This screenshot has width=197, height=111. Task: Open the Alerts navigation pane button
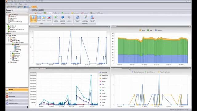[x=17, y=93]
